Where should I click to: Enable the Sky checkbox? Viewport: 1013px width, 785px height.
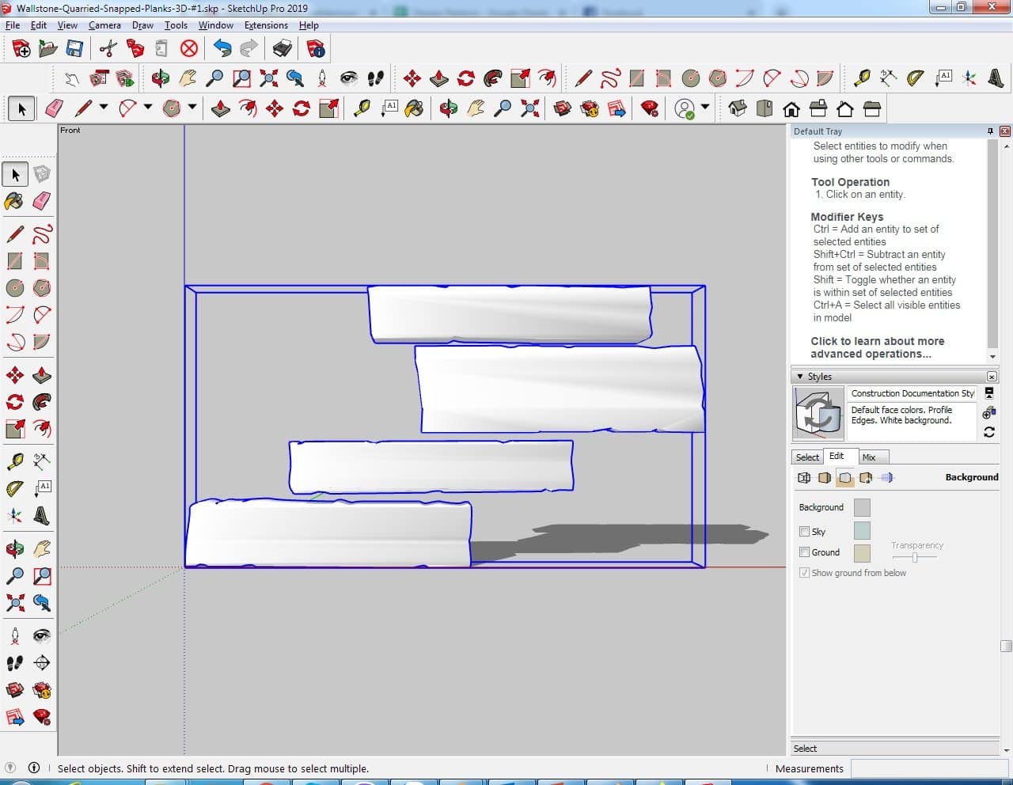tap(804, 532)
